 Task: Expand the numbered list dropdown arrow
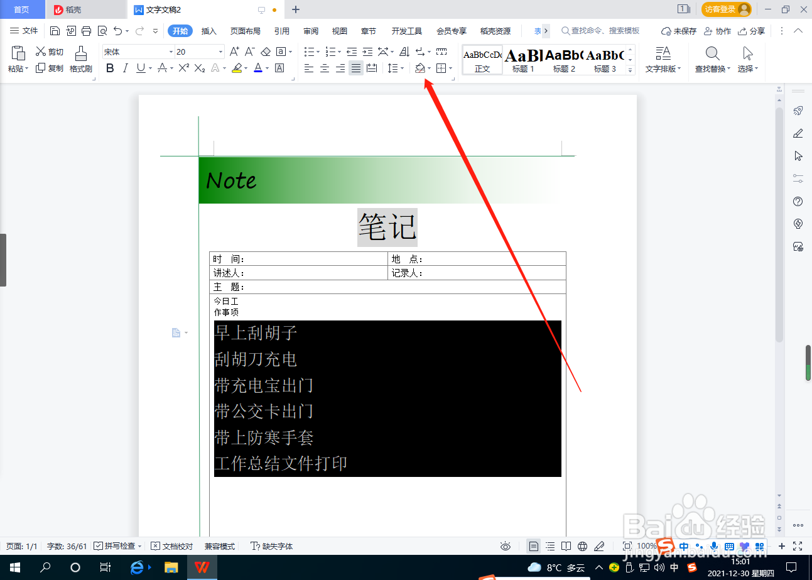(x=340, y=52)
